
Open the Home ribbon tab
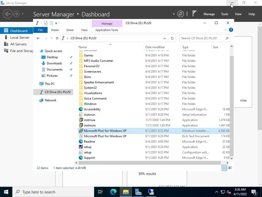[55, 30]
